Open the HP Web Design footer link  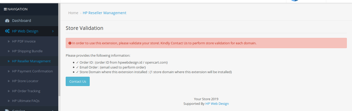[217, 104]
